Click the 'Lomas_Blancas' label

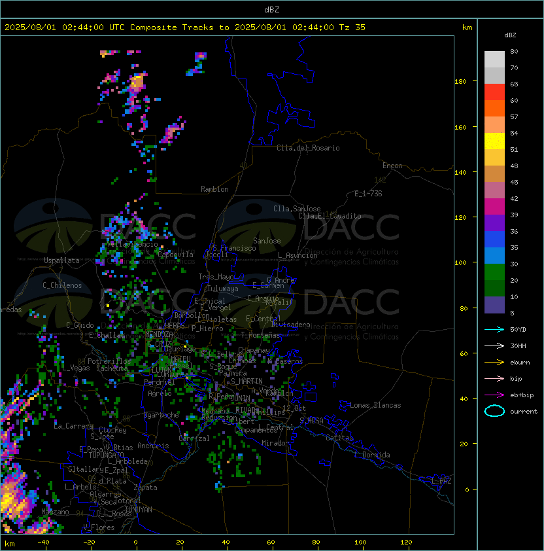(375, 405)
